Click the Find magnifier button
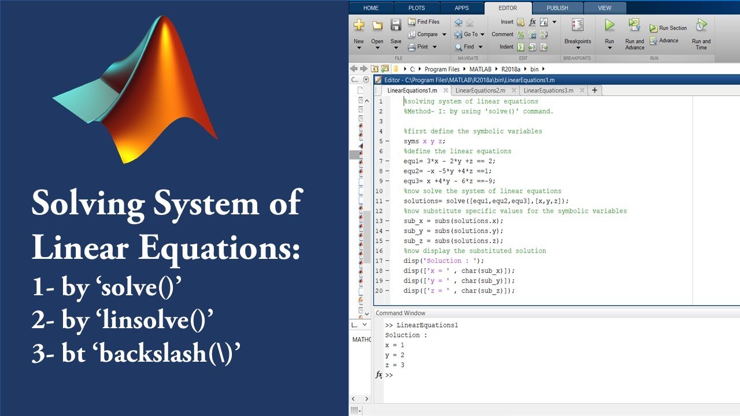 click(x=464, y=47)
